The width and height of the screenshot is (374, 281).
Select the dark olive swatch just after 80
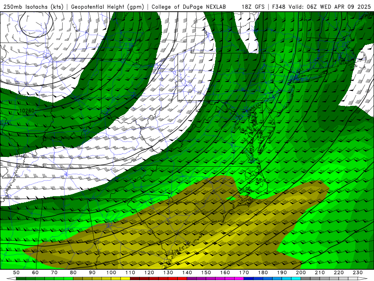[x=78, y=279]
